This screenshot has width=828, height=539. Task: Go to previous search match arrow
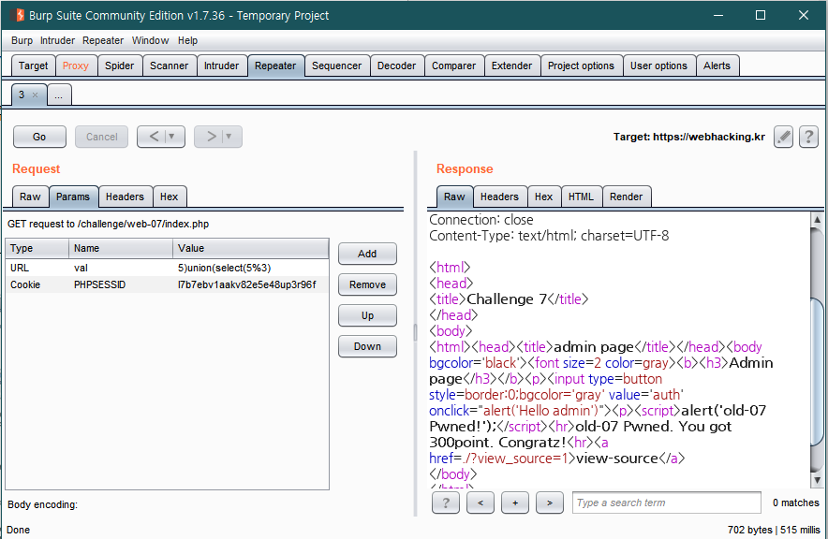[480, 503]
